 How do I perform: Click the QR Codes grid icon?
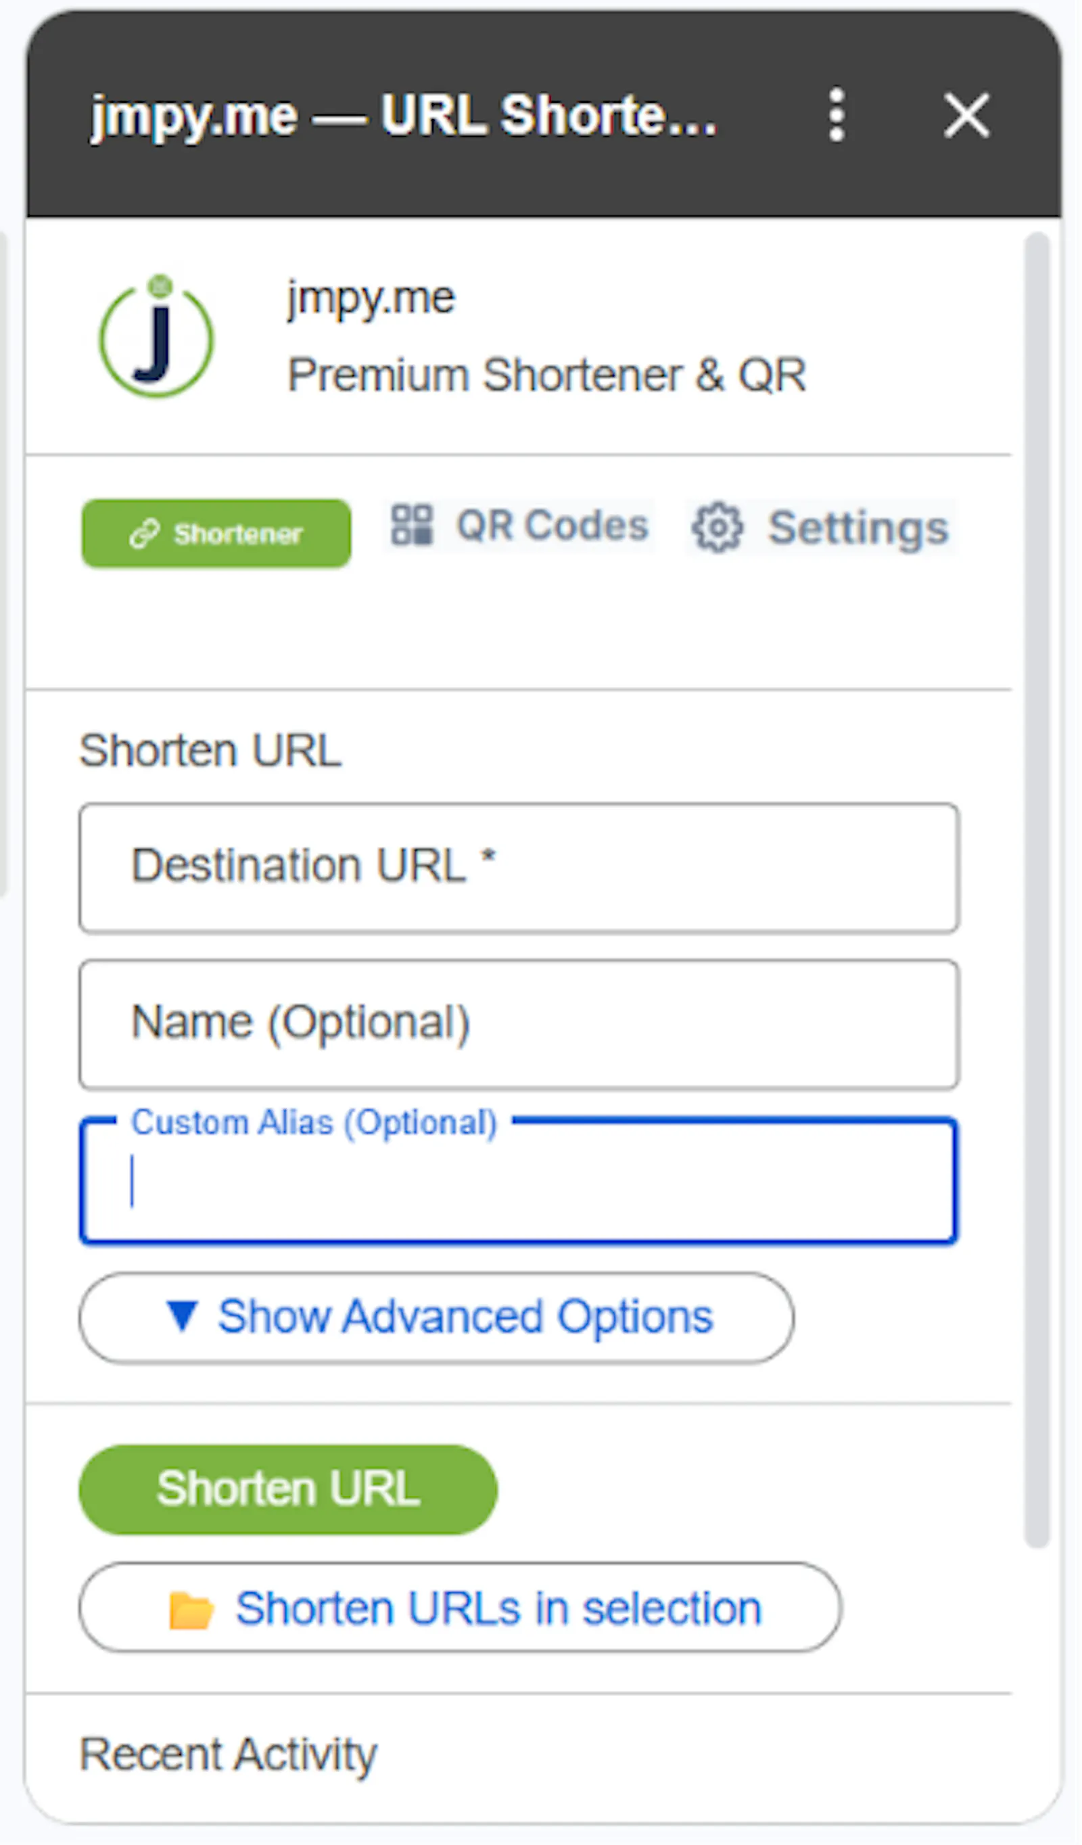tap(412, 526)
